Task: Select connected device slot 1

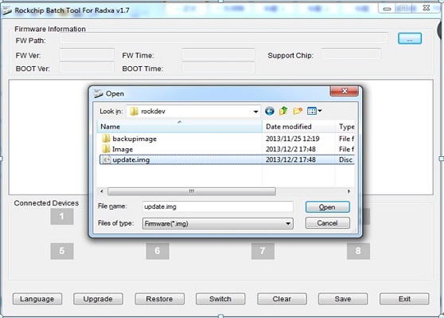Action: [62, 217]
